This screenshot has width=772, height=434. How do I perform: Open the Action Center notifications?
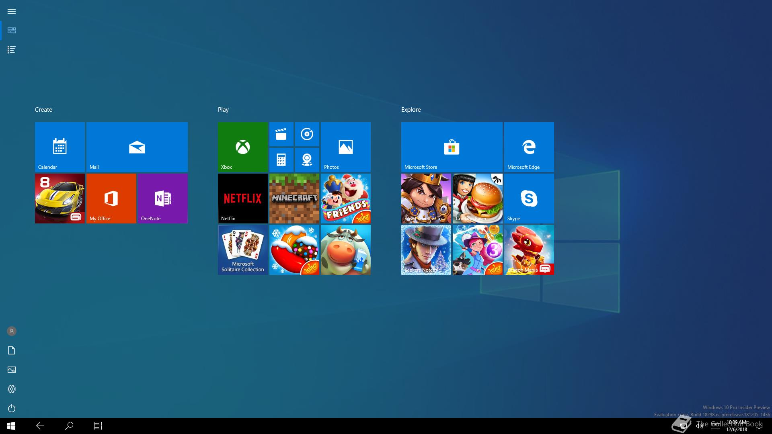click(x=759, y=426)
